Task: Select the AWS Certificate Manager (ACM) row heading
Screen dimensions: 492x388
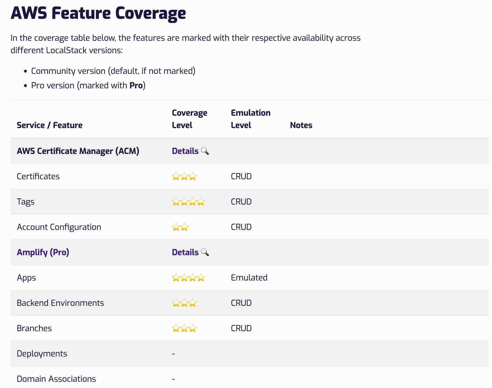Action: [x=78, y=151]
